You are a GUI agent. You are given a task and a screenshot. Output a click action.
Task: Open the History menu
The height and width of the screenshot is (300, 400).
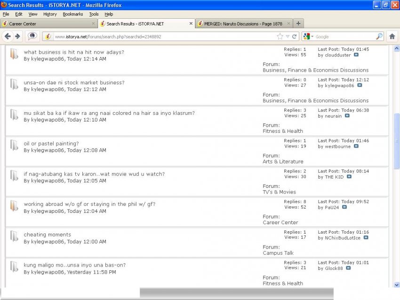coord(50,14)
